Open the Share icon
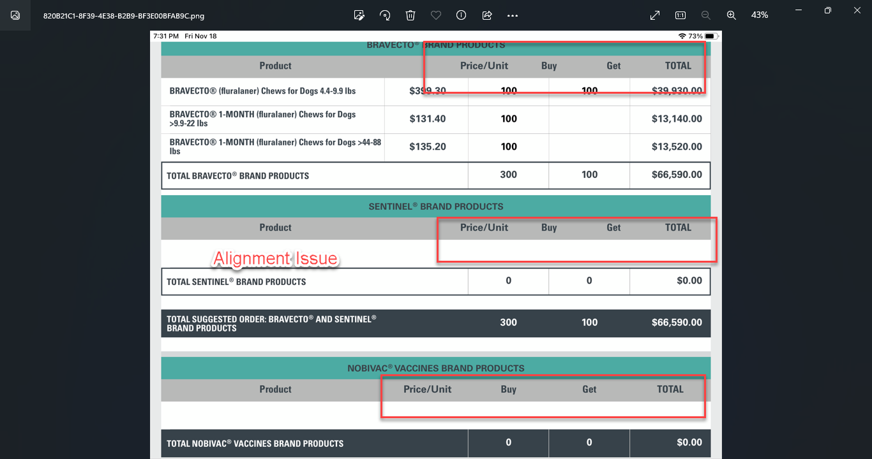 coord(487,15)
